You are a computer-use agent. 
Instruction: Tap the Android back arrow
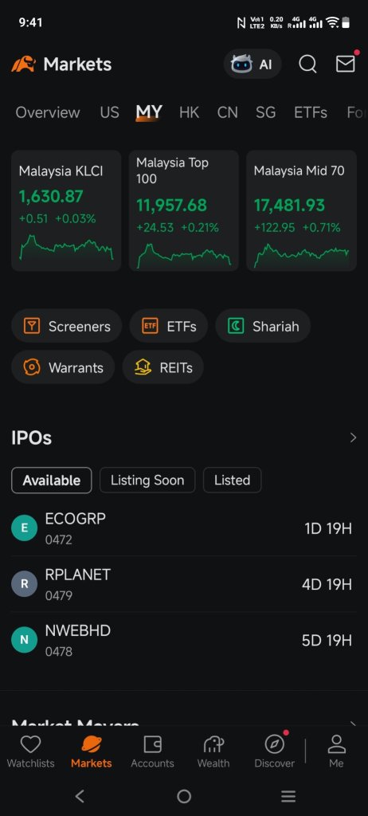point(79,796)
